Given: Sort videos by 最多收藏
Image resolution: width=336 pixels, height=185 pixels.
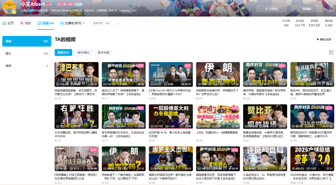Looking at the screenshot, I should (x=103, y=52).
